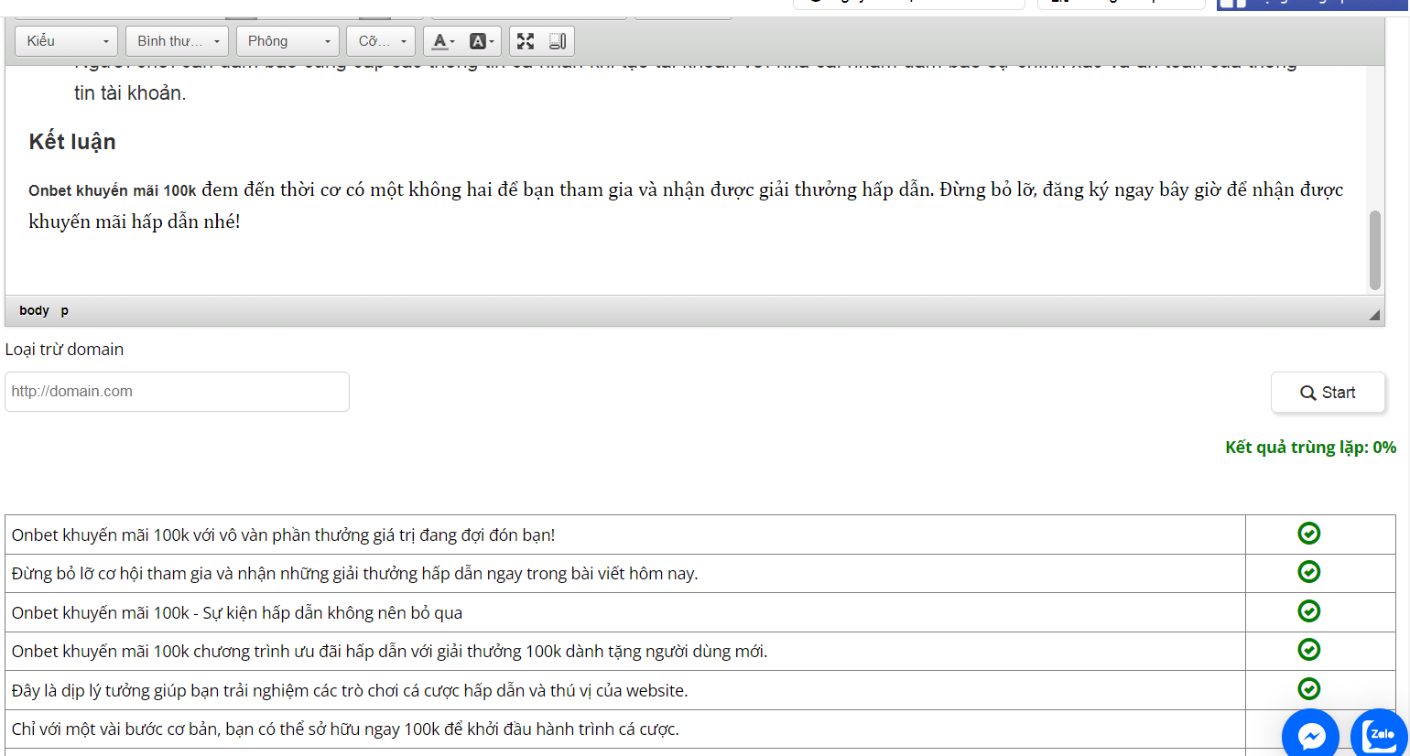The height and width of the screenshot is (756, 1410).
Task: Click check icon for 'đang đợi đón bạn' row
Action: pos(1309,534)
